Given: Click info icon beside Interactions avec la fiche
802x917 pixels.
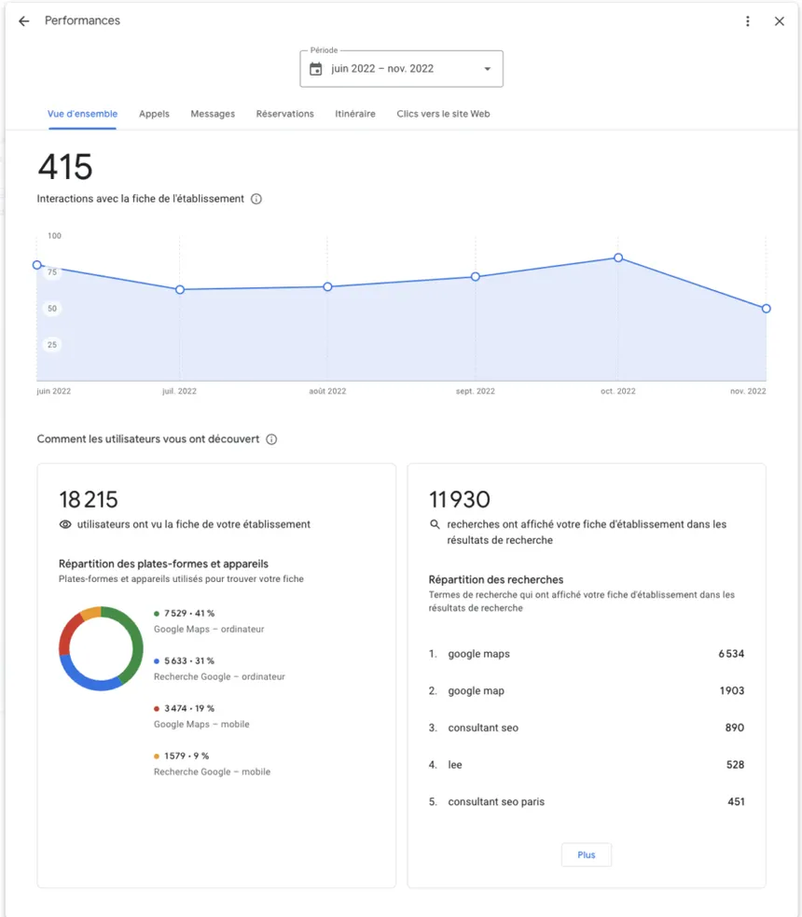Looking at the screenshot, I should 256,199.
